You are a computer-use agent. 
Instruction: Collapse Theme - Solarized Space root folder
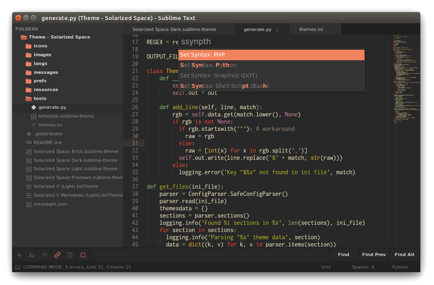tap(59, 37)
